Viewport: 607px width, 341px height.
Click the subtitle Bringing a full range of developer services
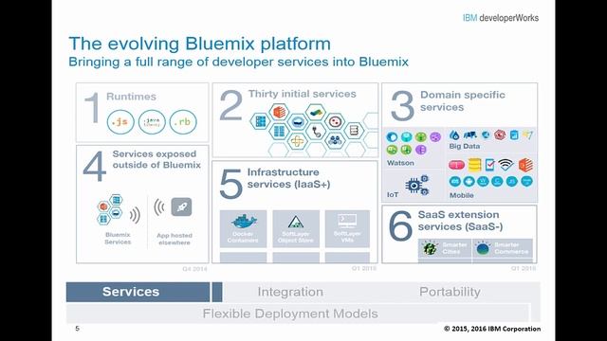[x=238, y=62]
